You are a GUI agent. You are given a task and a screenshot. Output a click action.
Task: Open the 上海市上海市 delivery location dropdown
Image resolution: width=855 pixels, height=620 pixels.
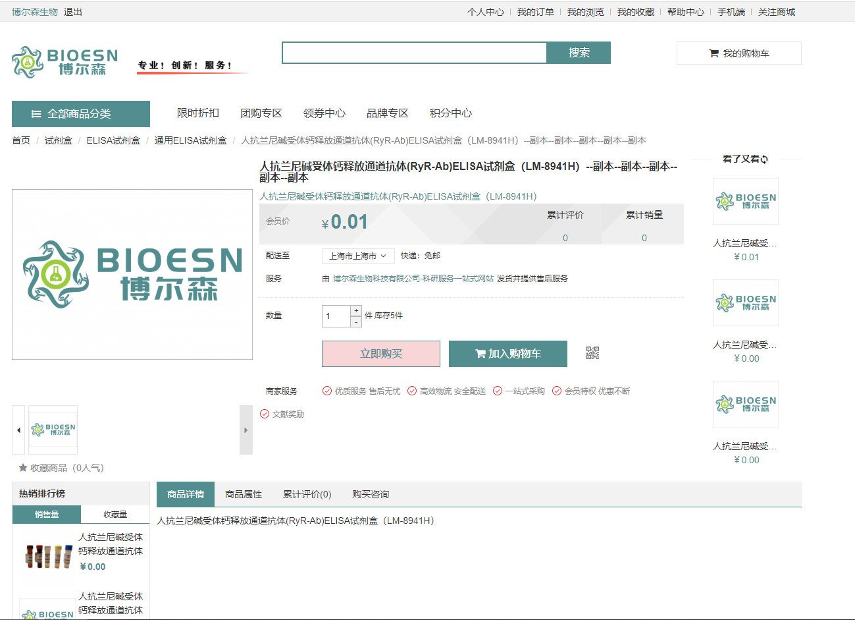(357, 256)
